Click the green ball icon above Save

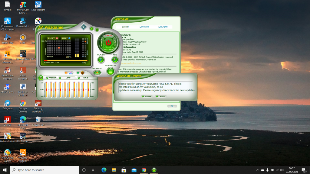pos(78,73)
